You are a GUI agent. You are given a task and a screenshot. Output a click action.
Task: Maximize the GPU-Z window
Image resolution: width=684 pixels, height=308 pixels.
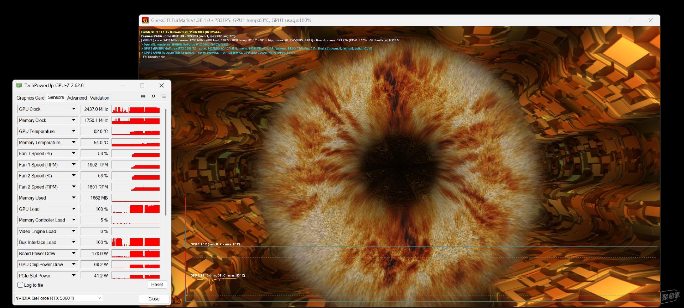click(x=142, y=85)
